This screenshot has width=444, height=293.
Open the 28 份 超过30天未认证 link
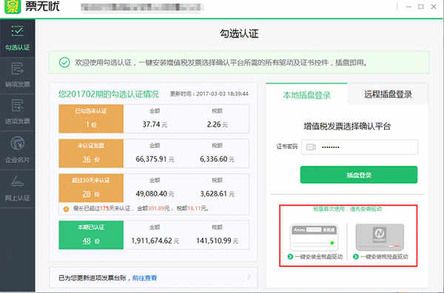point(91,194)
